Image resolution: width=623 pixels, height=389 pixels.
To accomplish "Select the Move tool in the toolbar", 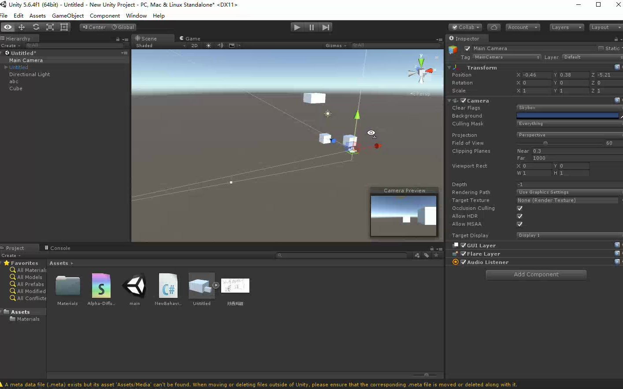I will pos(21,27).
